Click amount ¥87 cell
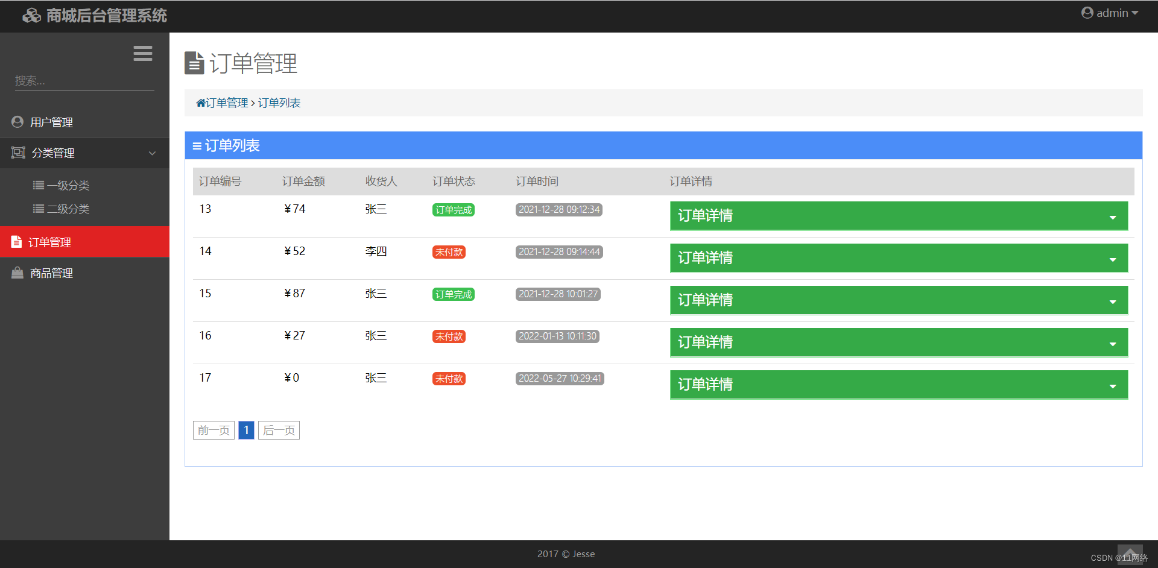Viewport: 1158px width, 568px height. click(x=295, y=294)
